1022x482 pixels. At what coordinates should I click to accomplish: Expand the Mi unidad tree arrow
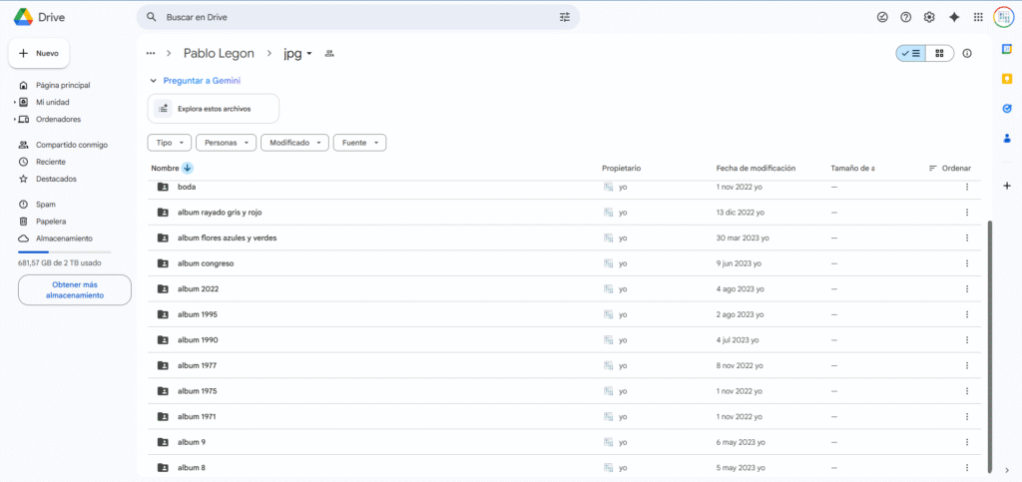14,102
